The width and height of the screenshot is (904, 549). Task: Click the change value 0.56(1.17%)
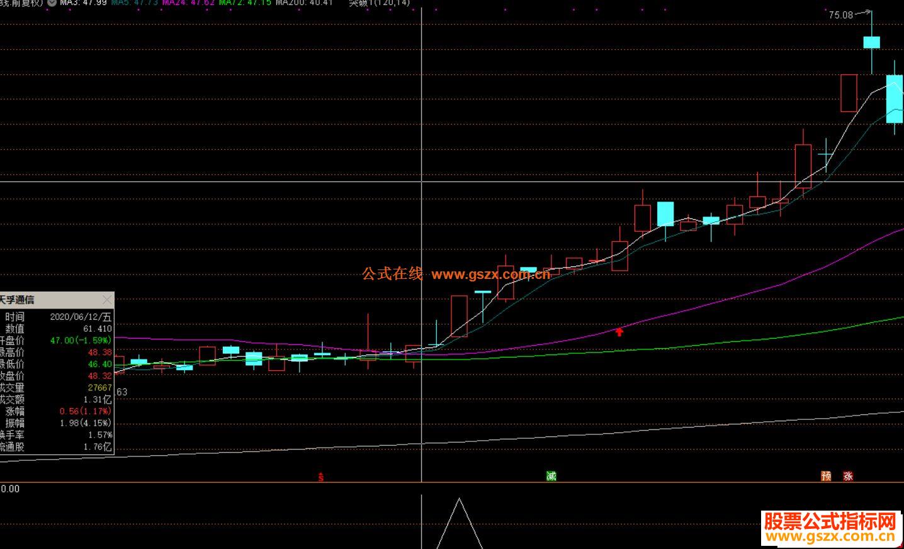coord(86,411)
